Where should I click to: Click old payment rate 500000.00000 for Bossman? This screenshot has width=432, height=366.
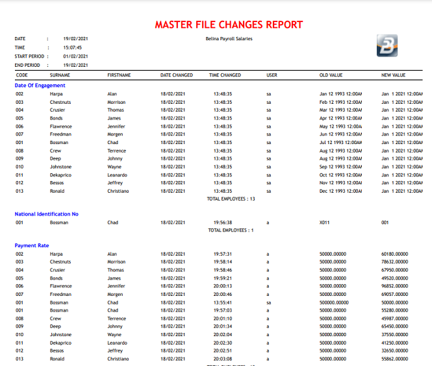[x=334, y=302]
